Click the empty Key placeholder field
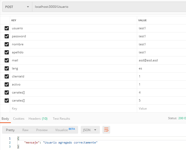The height and width of the screenshot is (150, 186). point(72,109)
